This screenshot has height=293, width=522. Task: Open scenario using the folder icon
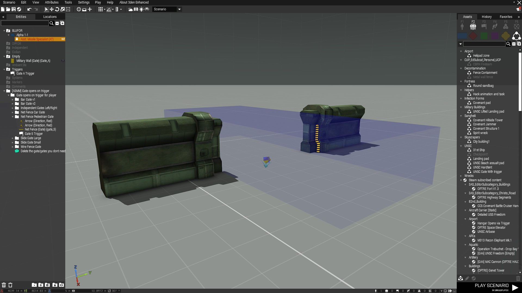click(x=8, y=9)
